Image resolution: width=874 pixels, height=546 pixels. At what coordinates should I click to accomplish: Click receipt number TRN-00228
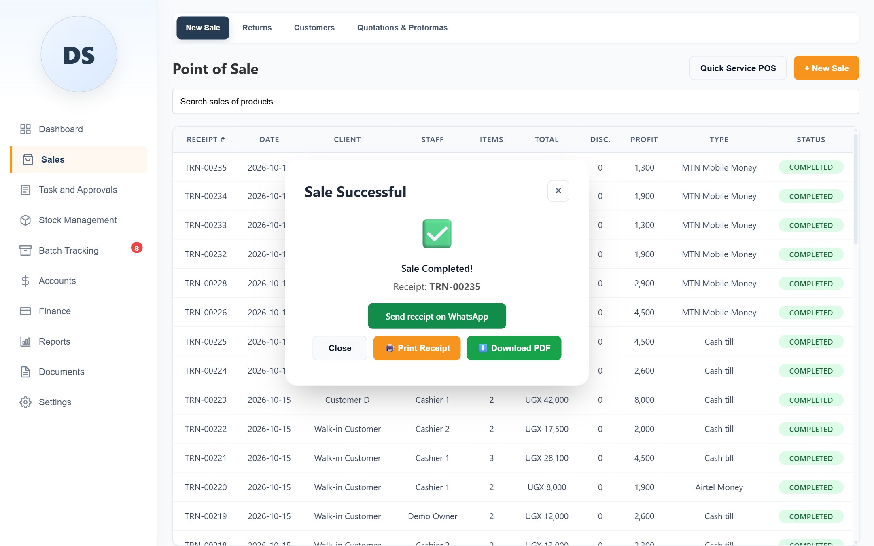[206, 284]
